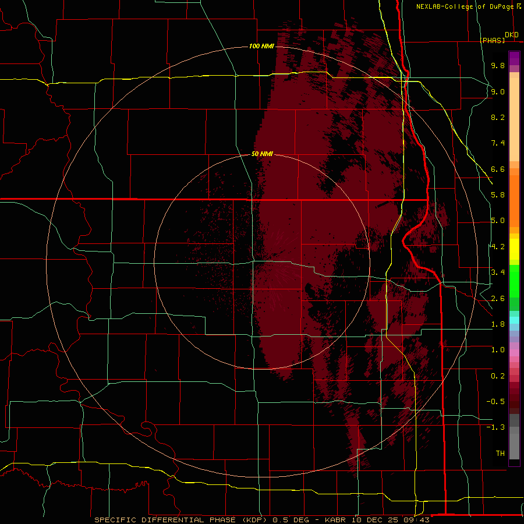Click the 8.2 value on the color scale
This screenshot has height=524, width=524.
[498, 117]
